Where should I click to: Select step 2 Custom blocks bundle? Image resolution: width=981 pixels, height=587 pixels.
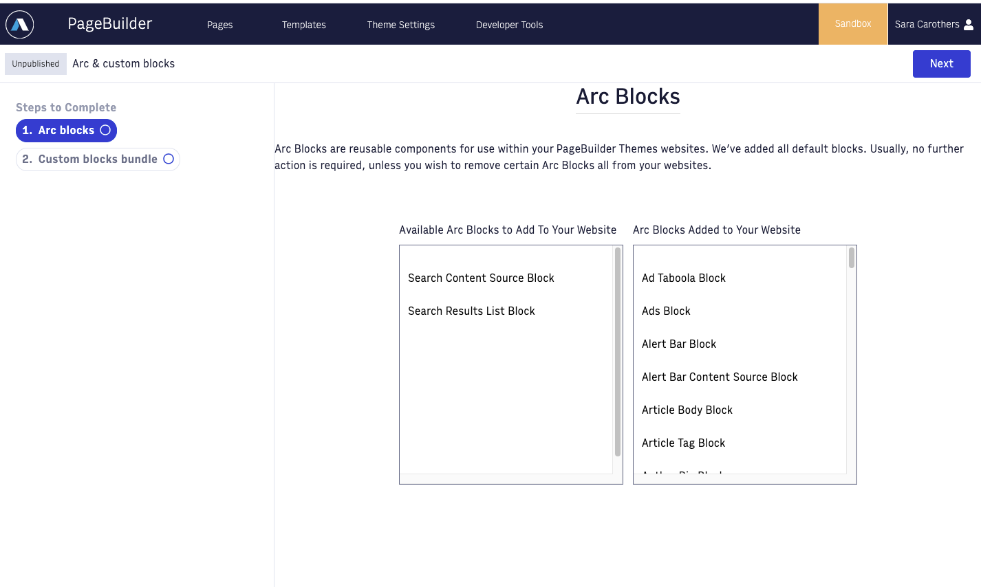pyautogui.click(x=98, y=159)
